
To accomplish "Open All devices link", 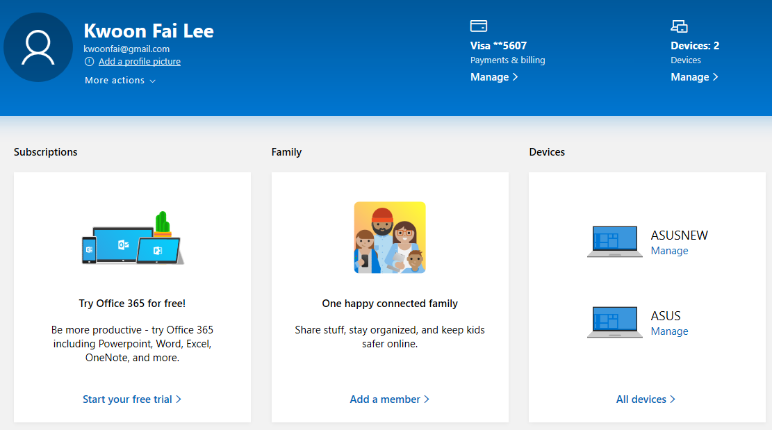I will pyautogui.click(x=646, y=399).
